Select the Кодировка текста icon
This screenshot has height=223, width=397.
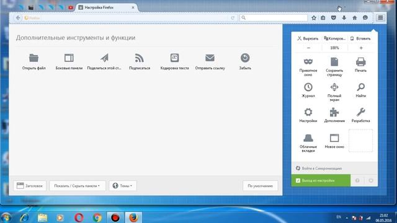[174, 58]
